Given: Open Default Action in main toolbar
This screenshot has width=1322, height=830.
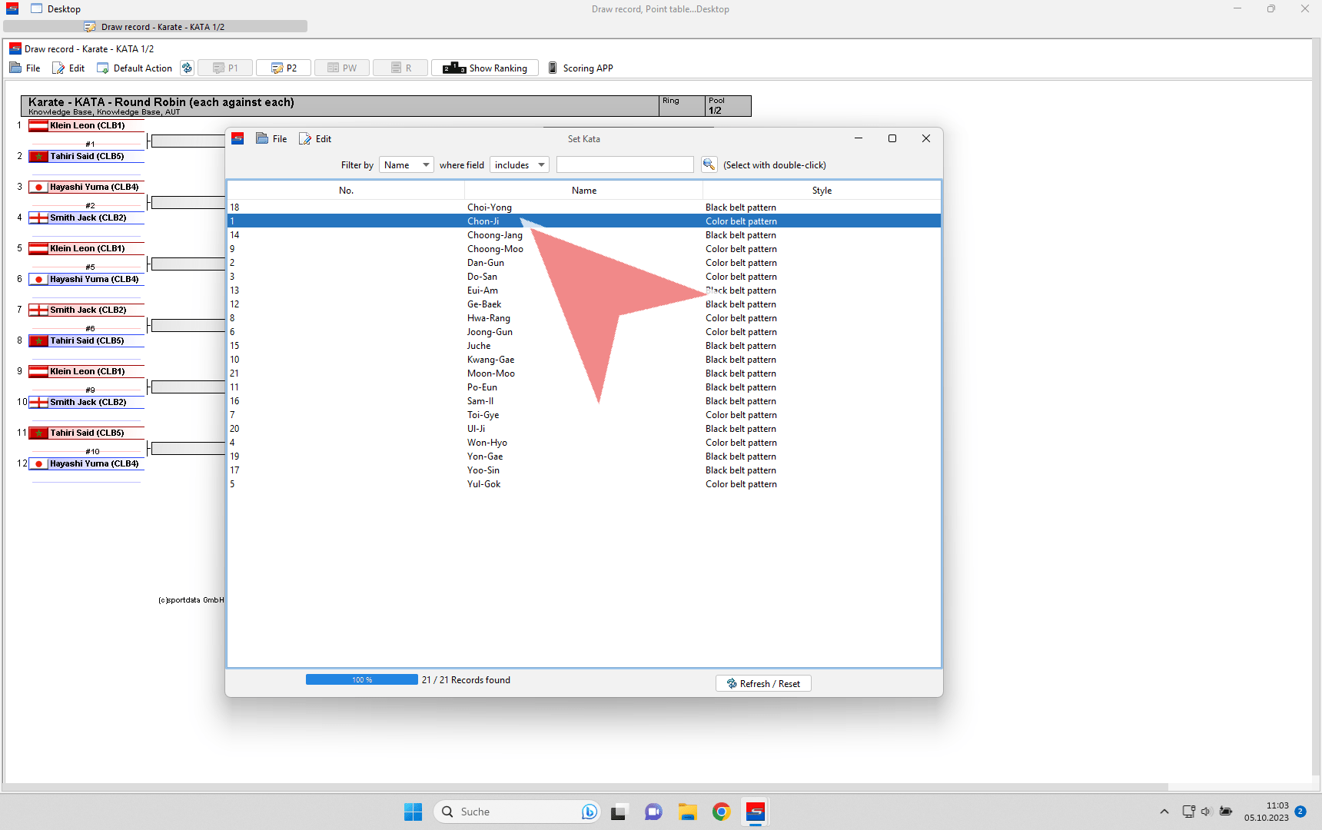Looking at the screenshot, I should pyautogui.click(x=135, y=68).
